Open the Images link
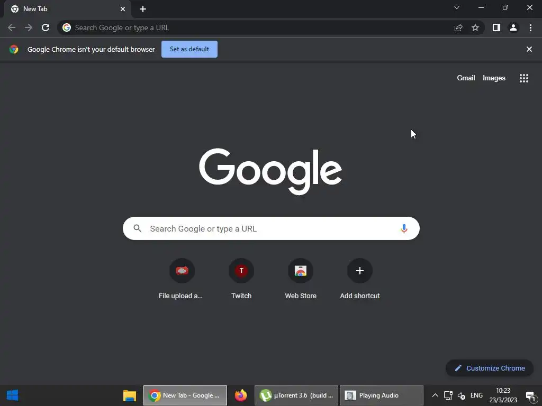 point(494,78)
